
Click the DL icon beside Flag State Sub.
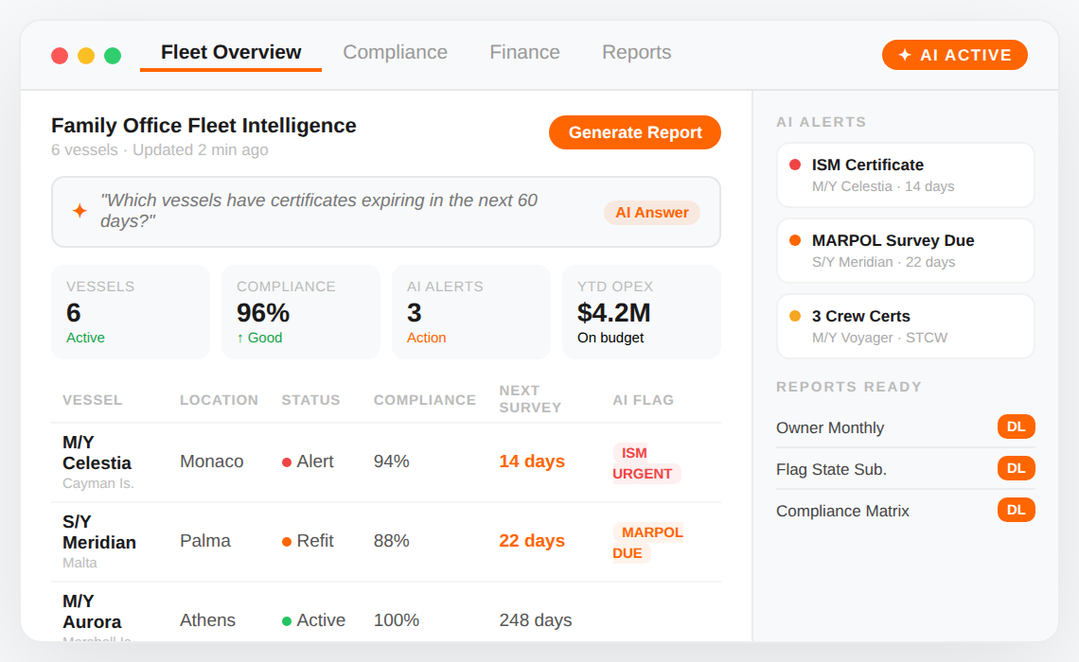click(x=1016, y=468)
